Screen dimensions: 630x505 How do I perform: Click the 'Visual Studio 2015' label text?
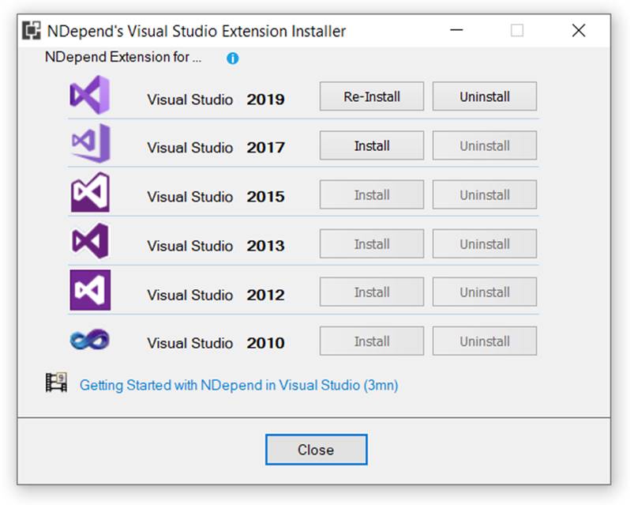pos(216,197)
